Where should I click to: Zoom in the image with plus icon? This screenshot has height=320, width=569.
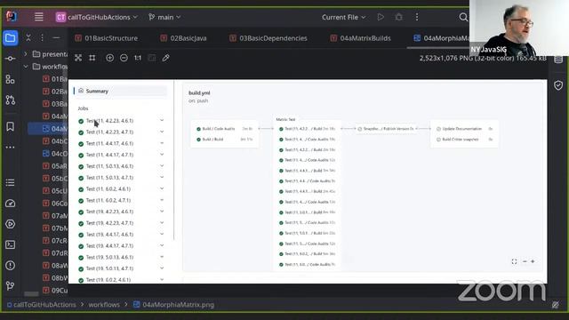coord(109,58)
